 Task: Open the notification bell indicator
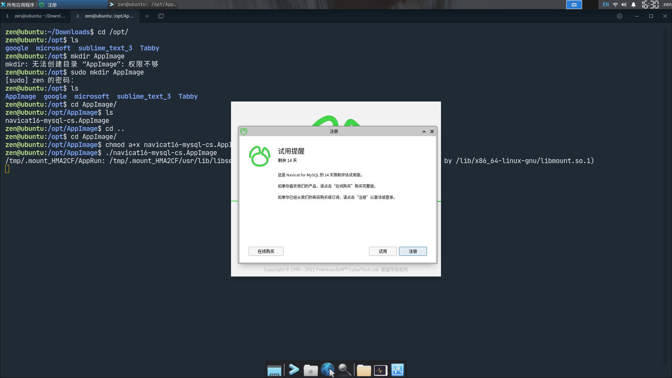tap(633, 5)
